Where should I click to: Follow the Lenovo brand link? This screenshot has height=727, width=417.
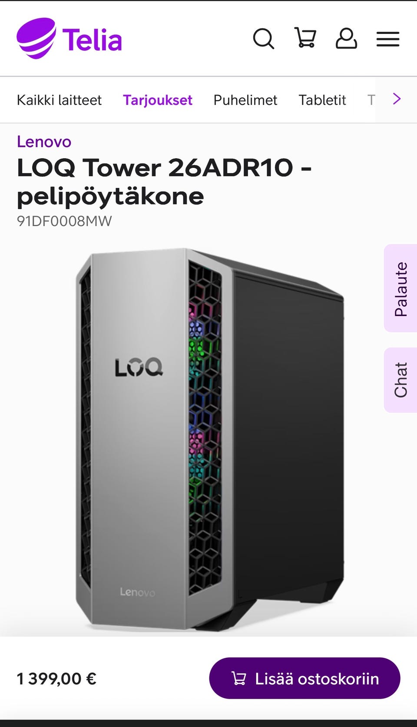(44, 142)
